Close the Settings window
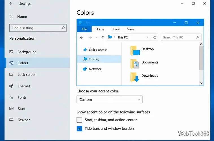Screen dimensions: 214x141 204,3
